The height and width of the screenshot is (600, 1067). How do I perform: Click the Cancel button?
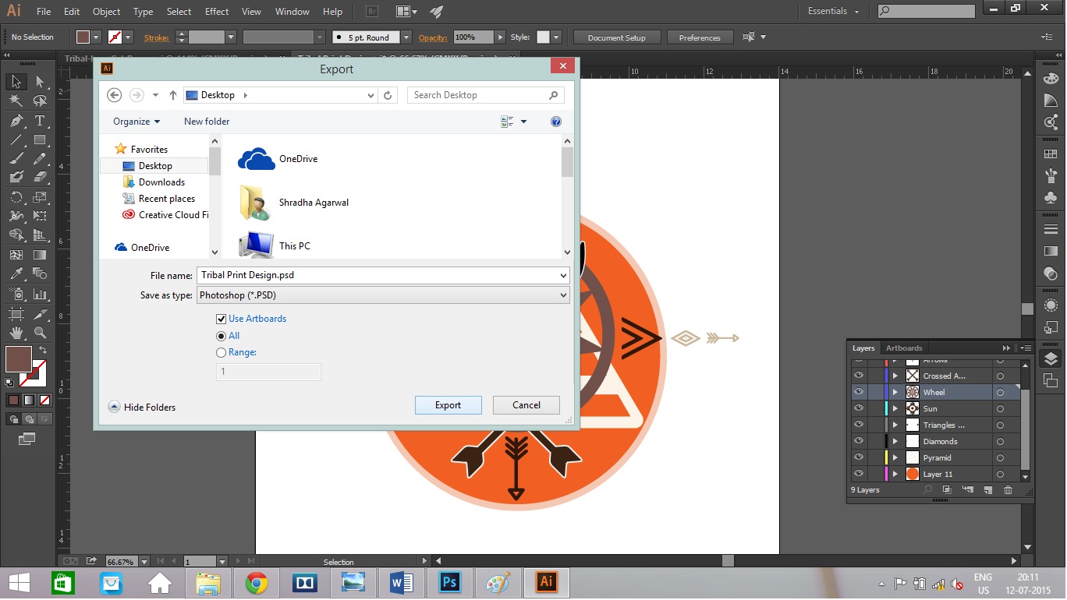[526, 405]
